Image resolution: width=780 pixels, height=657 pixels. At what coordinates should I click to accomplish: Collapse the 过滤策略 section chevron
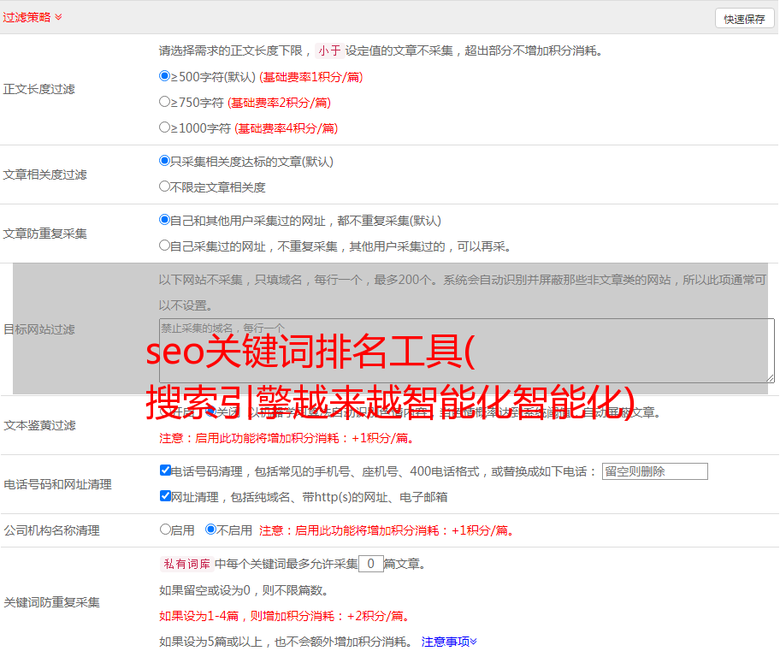point(58,17)
